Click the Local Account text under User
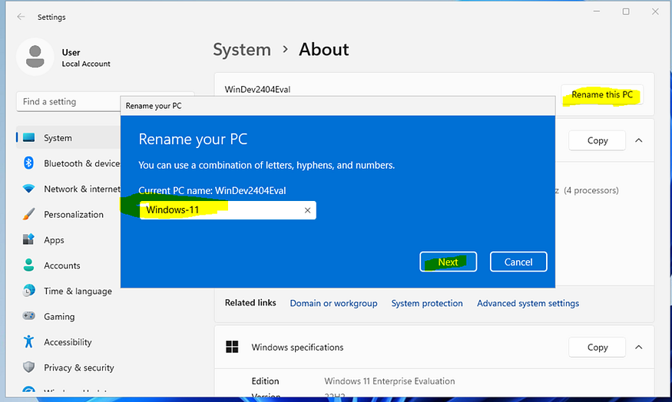 (86, 64)
